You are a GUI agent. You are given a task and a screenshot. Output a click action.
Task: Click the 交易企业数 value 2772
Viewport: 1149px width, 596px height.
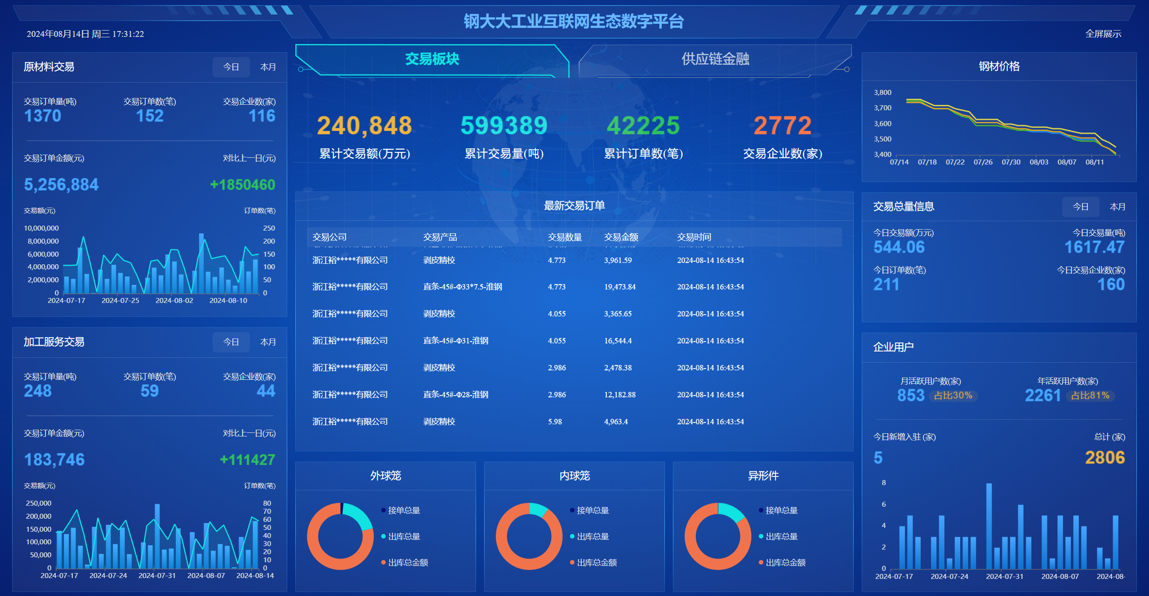pyautogui.click(x=783, y=125)
